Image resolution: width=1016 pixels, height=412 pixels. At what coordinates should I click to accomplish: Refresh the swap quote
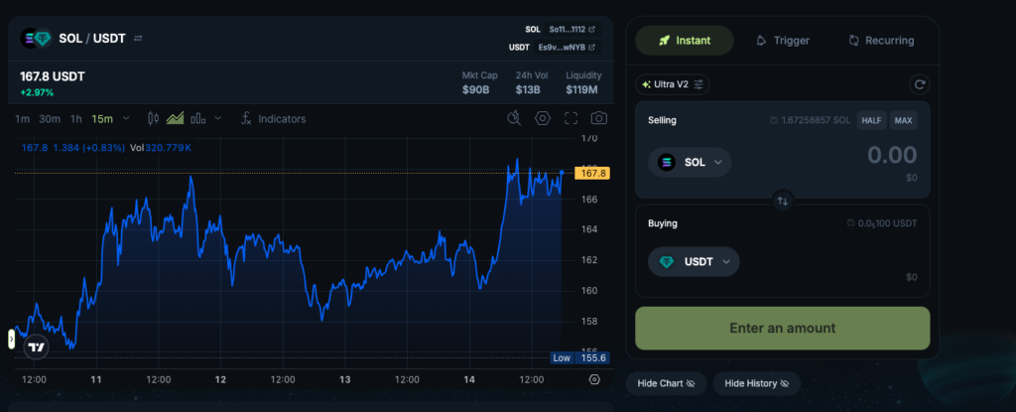pyautogui.click(x=919, y=84)
